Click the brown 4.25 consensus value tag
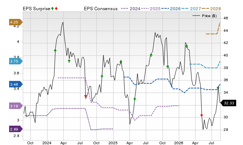The image size is (243, 145). pyautogui.click(x=16, y=22)
